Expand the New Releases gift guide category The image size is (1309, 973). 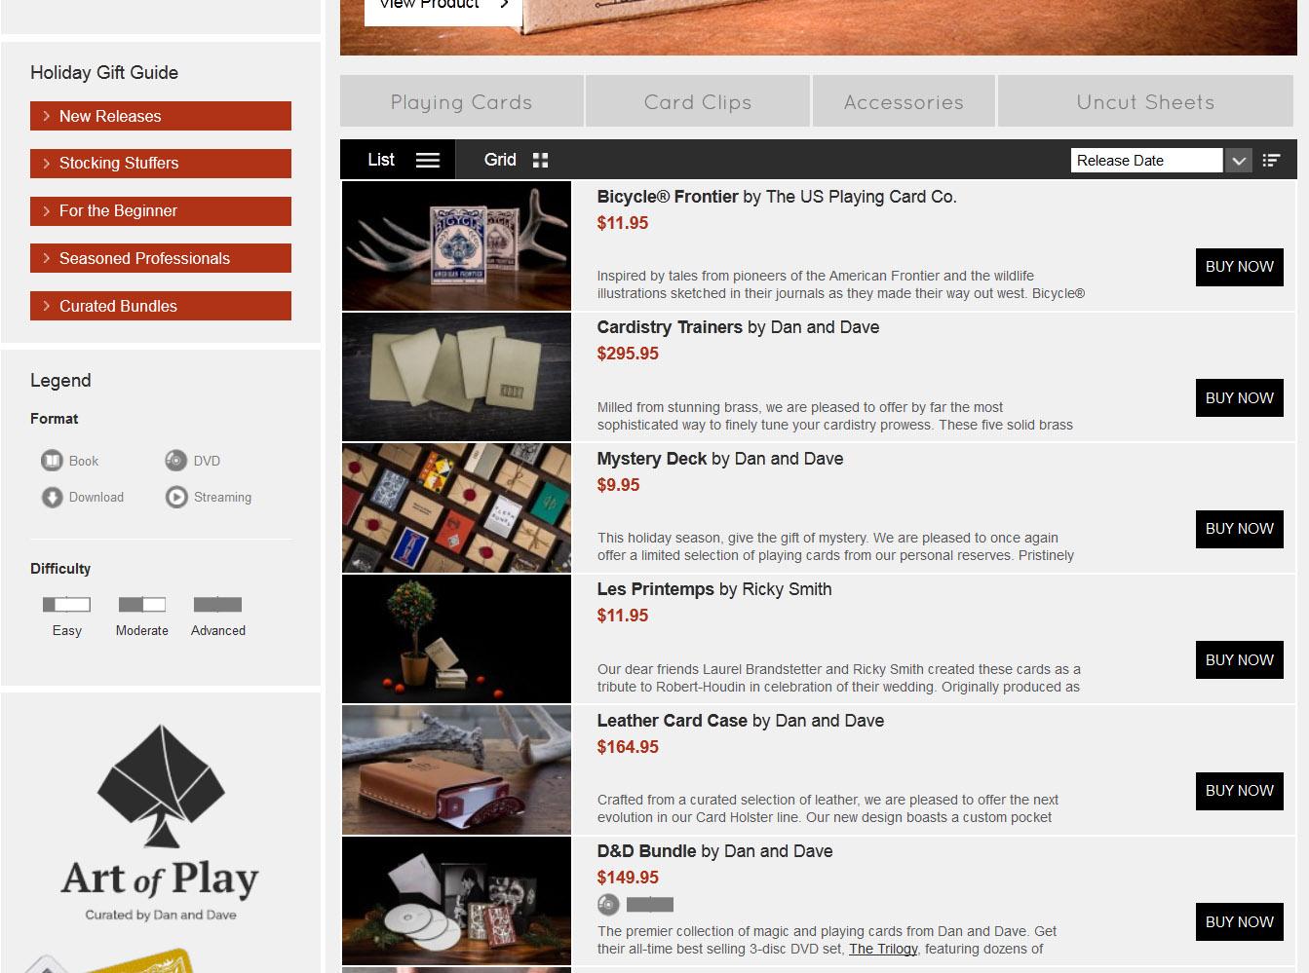point(161,116)
